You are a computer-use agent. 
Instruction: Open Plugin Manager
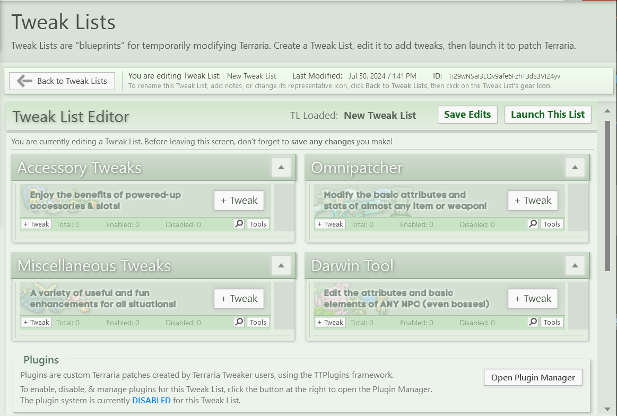533,378
